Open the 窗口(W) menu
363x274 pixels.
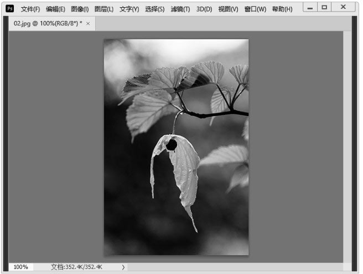point(255,9)
